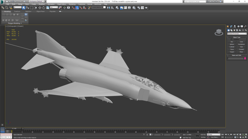This screenshot has height=139, width=248.
Task: Open Rendered Frame Window icon
Action: click(142, 8)
